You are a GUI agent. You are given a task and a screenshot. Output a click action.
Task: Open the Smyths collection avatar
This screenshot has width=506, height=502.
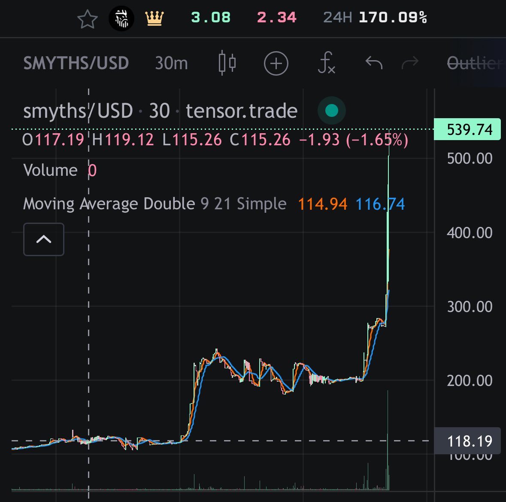point(121,18)
